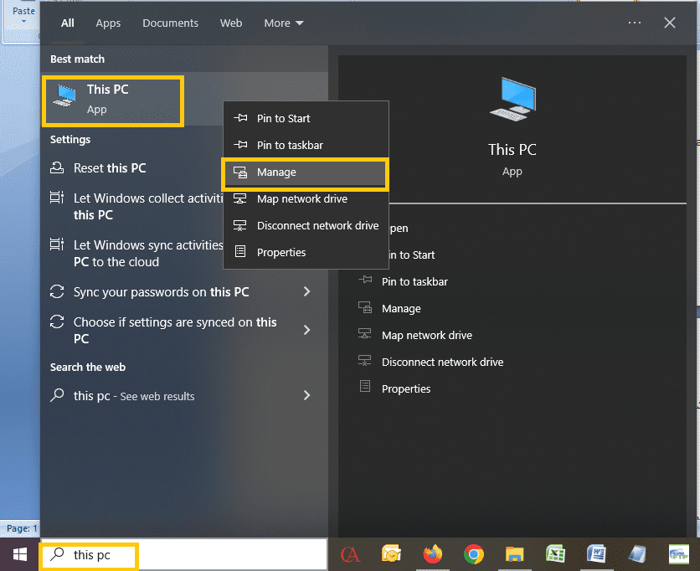Select Manage in the context menu
The height and width of the screenshot is (571, 700).
306,172
